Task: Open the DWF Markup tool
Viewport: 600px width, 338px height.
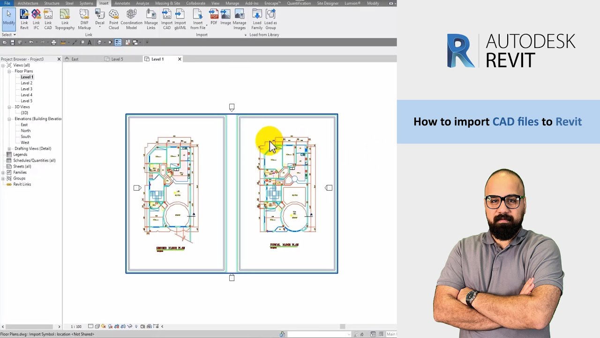Action: click(x=84, y=19)
